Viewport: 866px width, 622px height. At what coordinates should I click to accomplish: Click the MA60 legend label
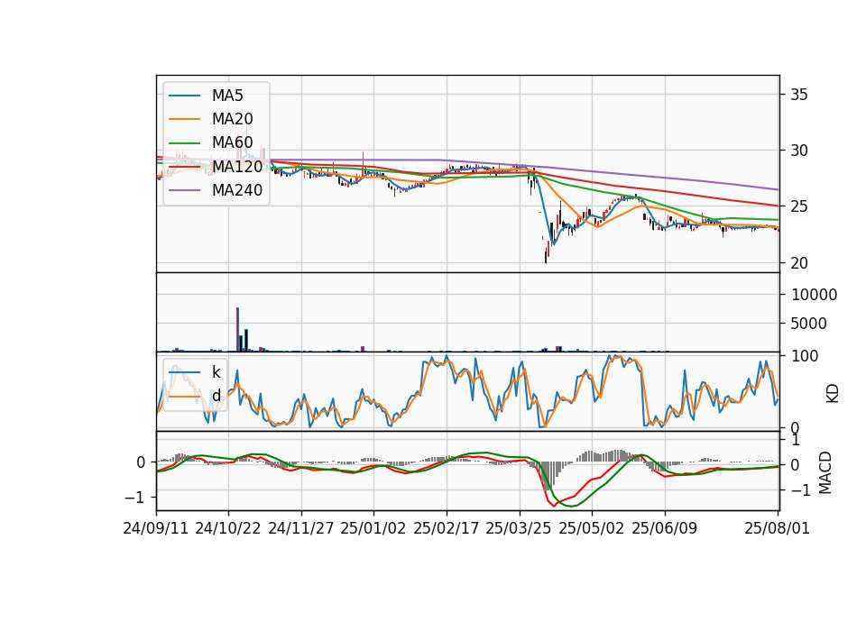pyautogui.click(x=232, y=142)
